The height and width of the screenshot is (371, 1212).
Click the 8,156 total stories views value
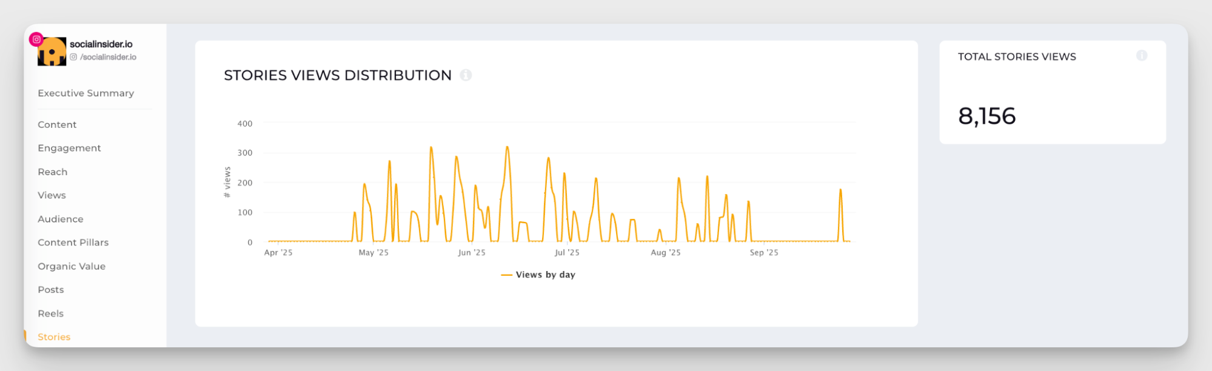pos(986,116)
